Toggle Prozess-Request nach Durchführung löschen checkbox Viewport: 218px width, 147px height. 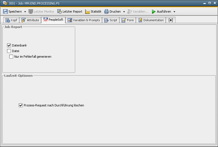tap(21, 105)
